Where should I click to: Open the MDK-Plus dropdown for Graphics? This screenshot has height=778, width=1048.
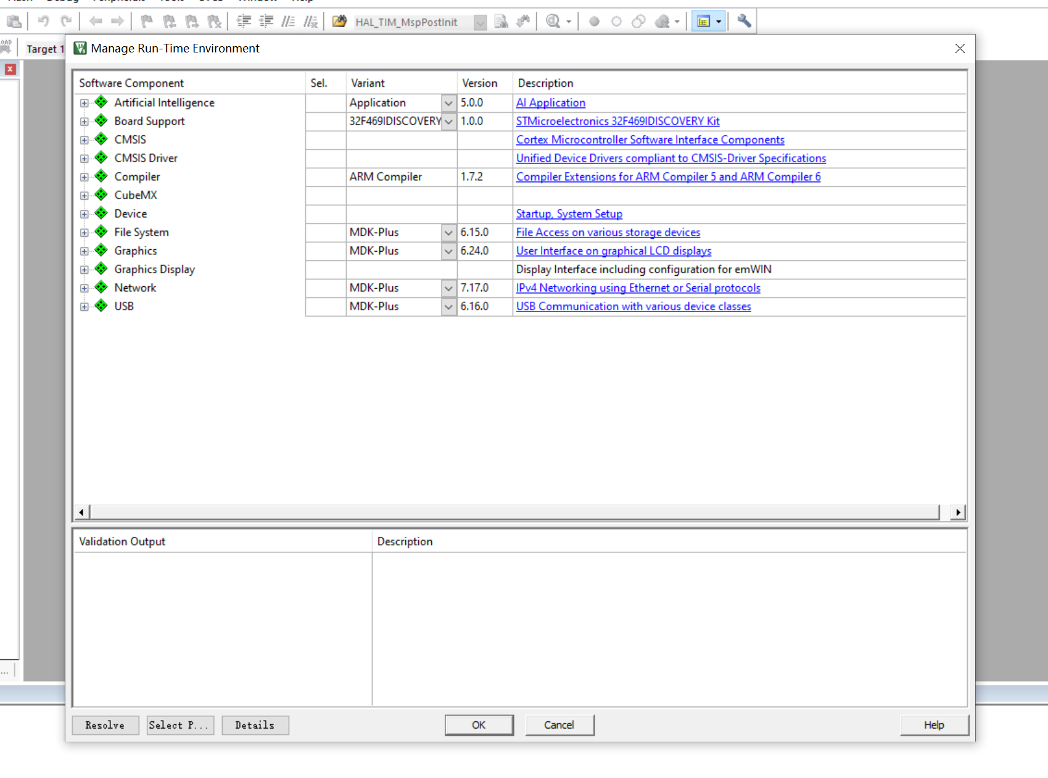449,251
